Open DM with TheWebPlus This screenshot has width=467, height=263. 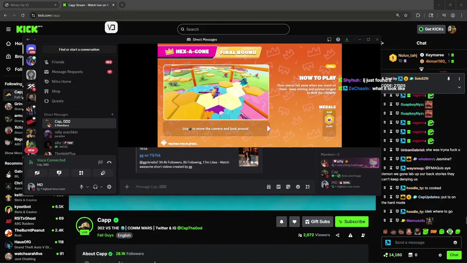(x=79, y=153)
